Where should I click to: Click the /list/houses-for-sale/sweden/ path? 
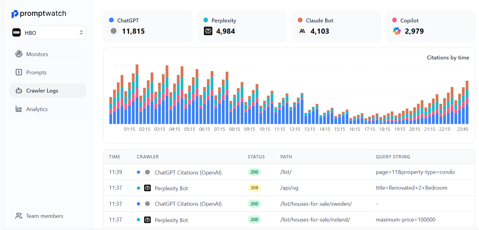point(316,204)
